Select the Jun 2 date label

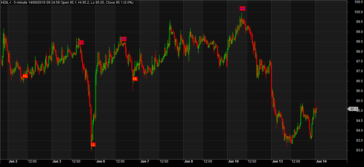tap(13, 161)
